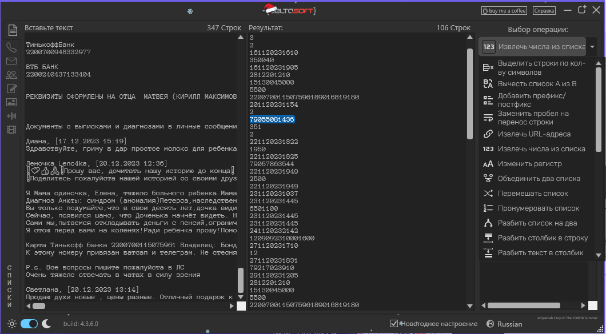
Task: Click the square button under the input scrollbar
Action: (241, 306)
